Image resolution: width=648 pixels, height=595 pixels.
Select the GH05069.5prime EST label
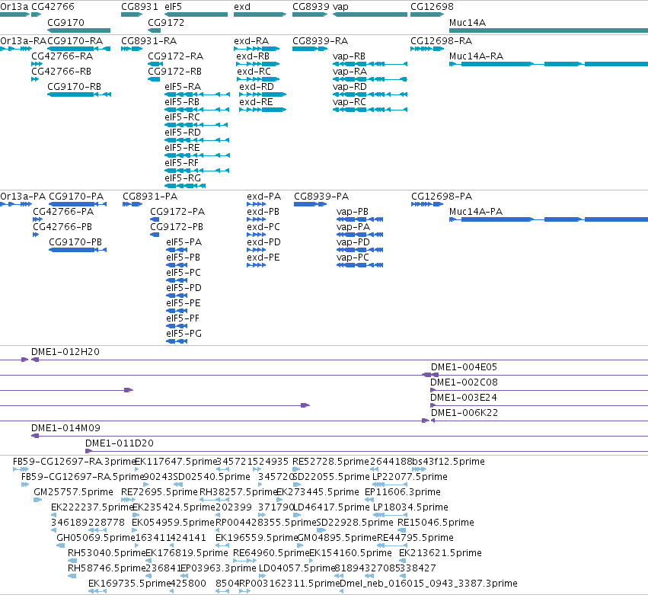[x=96, y=538]
